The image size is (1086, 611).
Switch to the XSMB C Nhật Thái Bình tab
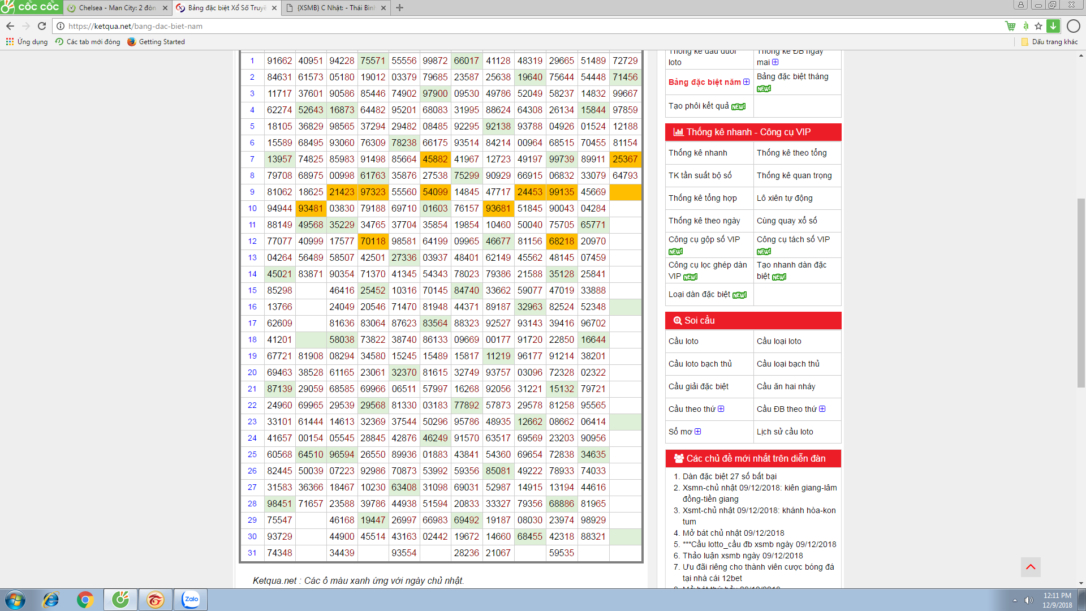(x=336, y=8)
